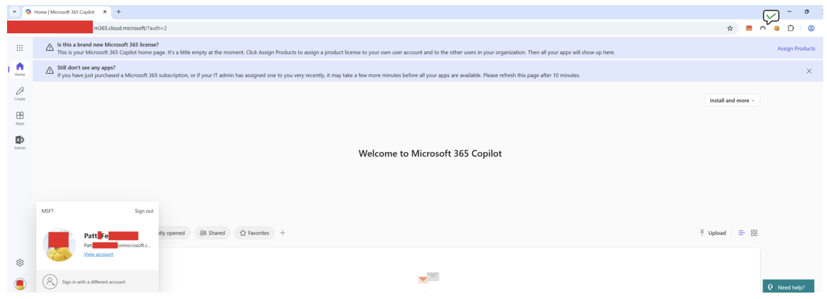This screenshot has width=827, height=299.
Task: Open the View account link
Action: tap(98, 254)
